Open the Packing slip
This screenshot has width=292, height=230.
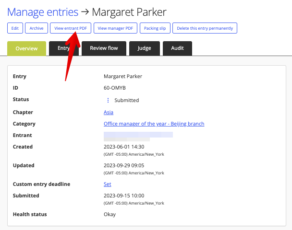[155, 28]
